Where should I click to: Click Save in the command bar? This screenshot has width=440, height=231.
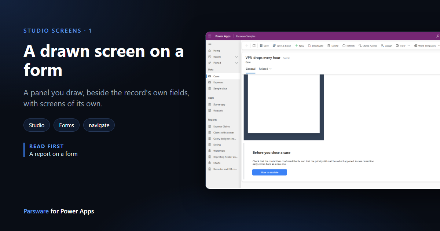click(x=264, y=46)
